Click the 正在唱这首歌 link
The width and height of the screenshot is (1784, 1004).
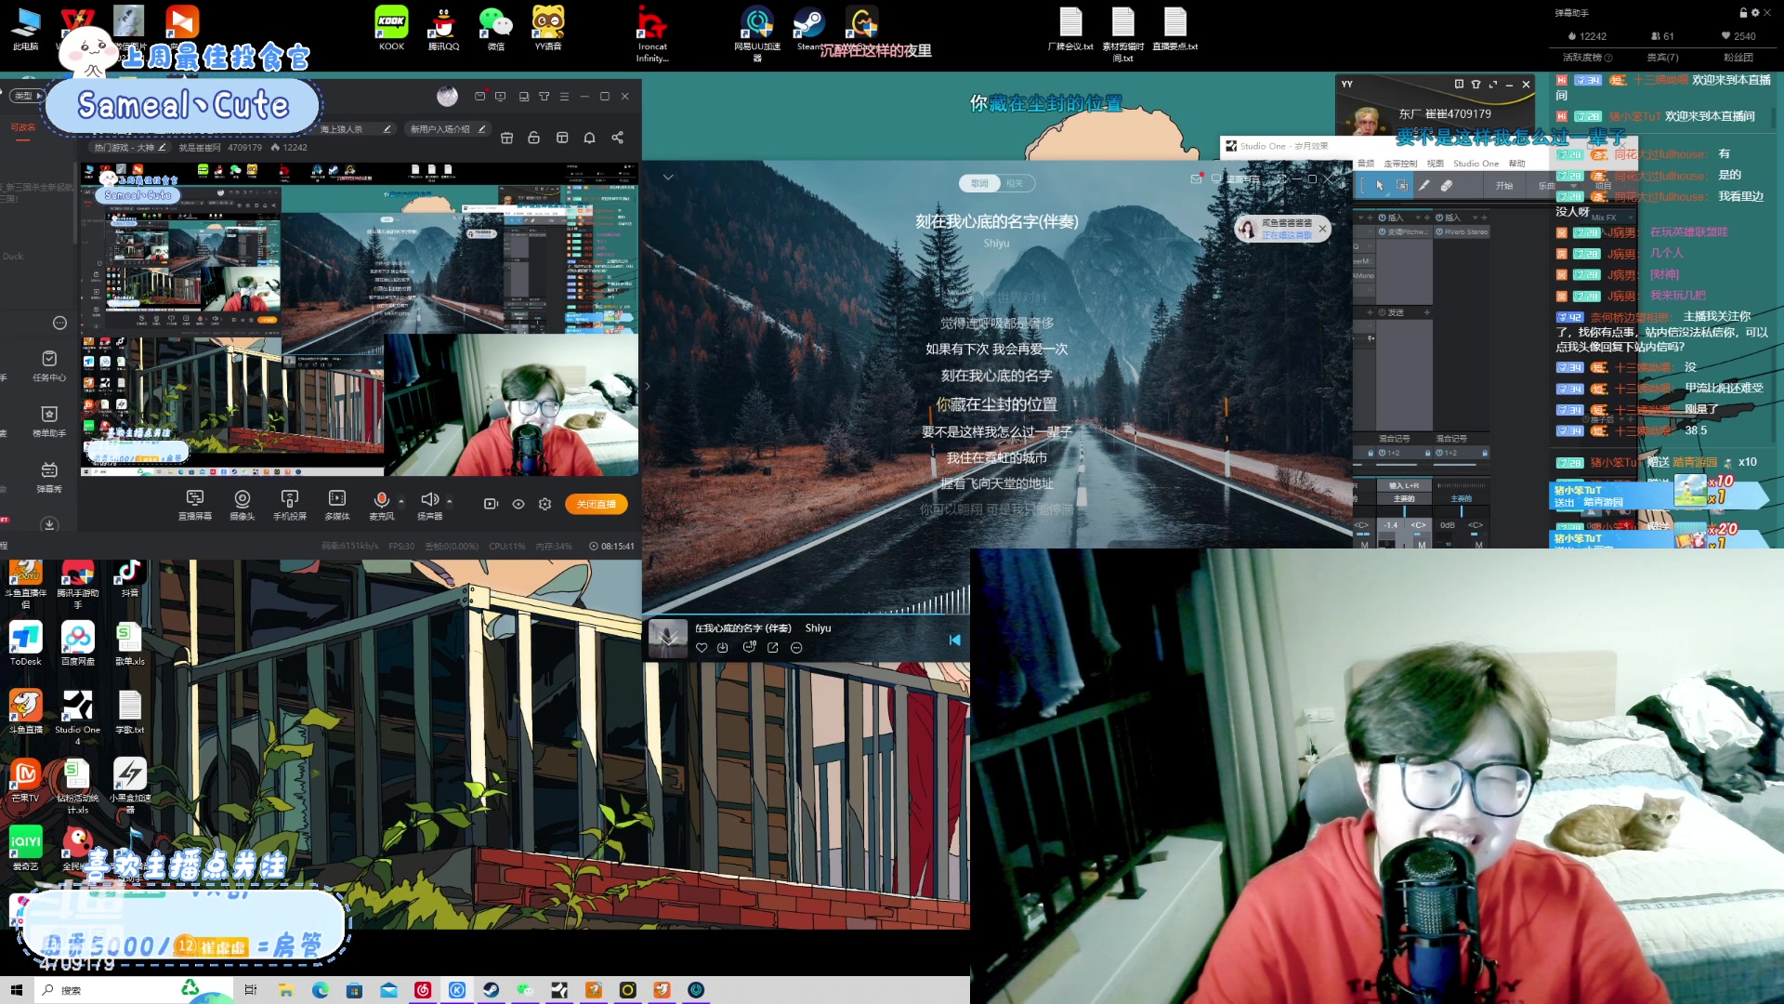[1287, 235]
